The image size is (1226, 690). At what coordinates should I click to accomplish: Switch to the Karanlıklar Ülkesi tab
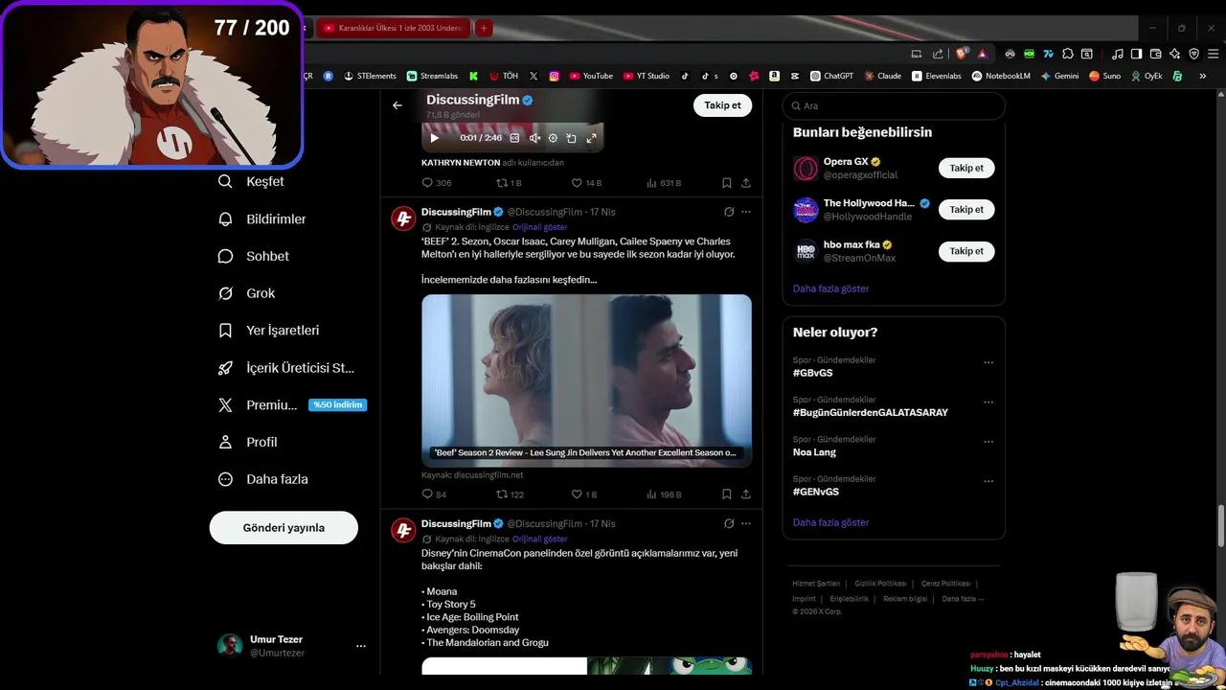pos(394,28)
